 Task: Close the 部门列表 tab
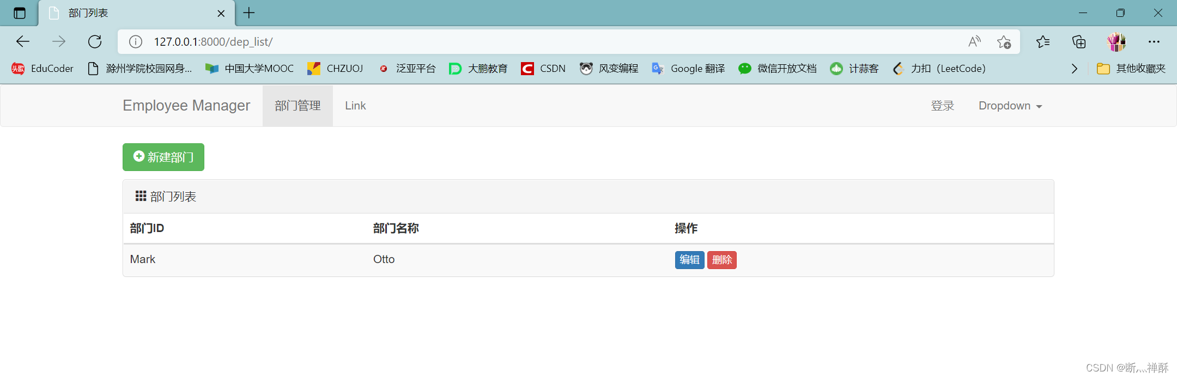click(x=221, y=13)
